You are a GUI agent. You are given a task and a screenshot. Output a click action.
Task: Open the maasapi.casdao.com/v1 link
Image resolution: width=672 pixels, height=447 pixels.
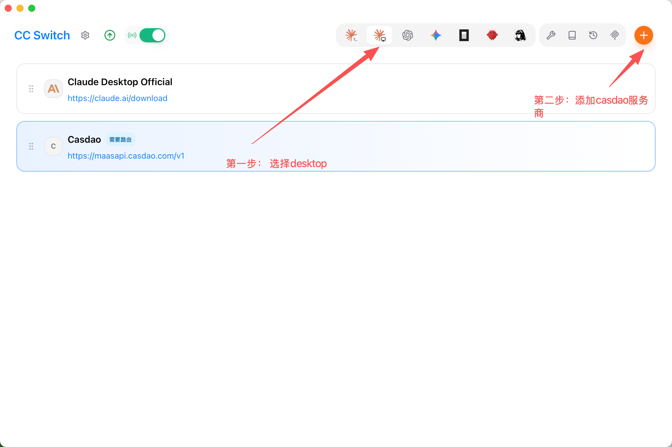pyautogui.click(x=126, y=156)
